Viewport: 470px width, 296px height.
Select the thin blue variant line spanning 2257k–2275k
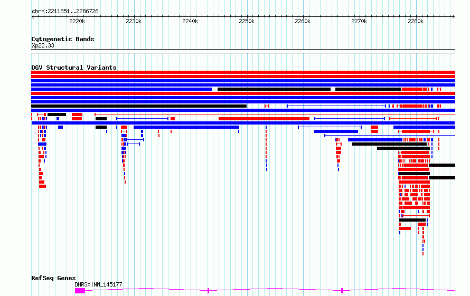click(x=336, y=106)
